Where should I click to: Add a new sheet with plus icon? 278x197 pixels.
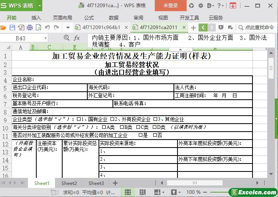pos(115,183)
